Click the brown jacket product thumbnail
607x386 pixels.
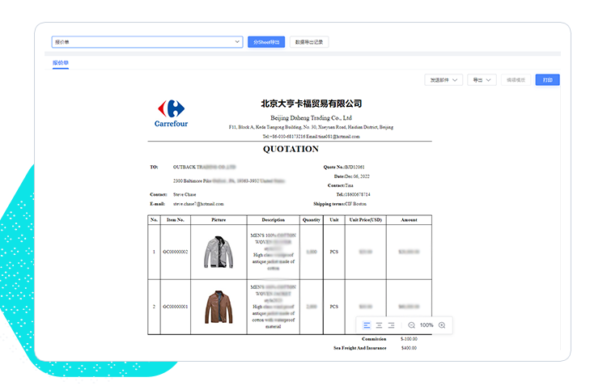point(218,307)
